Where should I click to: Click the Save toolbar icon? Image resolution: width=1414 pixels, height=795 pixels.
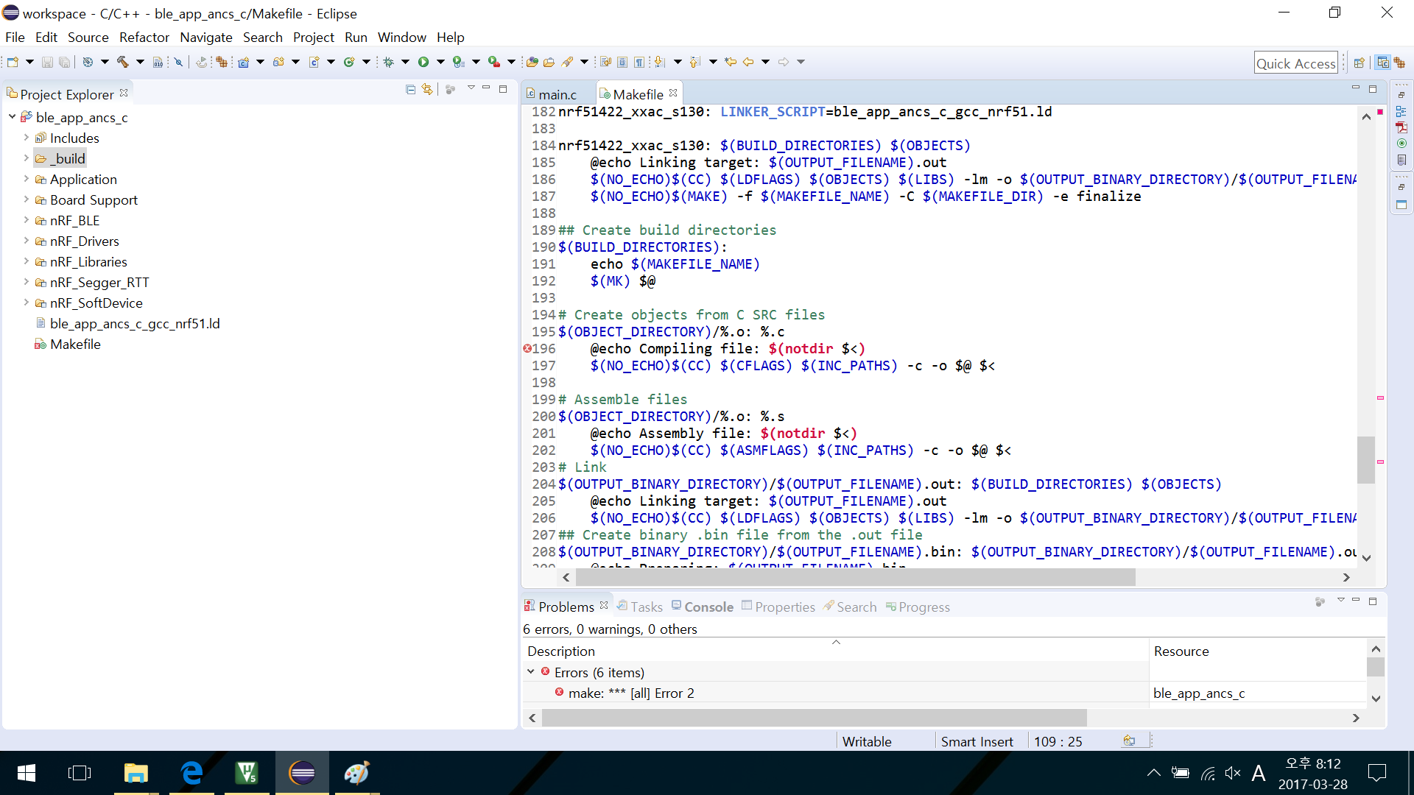(47, 62)
